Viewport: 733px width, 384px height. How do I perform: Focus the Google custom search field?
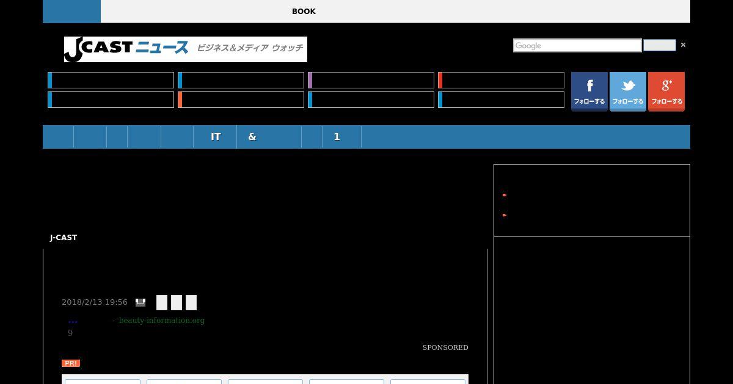click(577, 46)
